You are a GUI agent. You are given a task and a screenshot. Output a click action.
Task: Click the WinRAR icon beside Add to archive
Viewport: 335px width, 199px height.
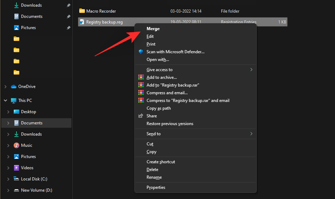click(x=141, y=77)
